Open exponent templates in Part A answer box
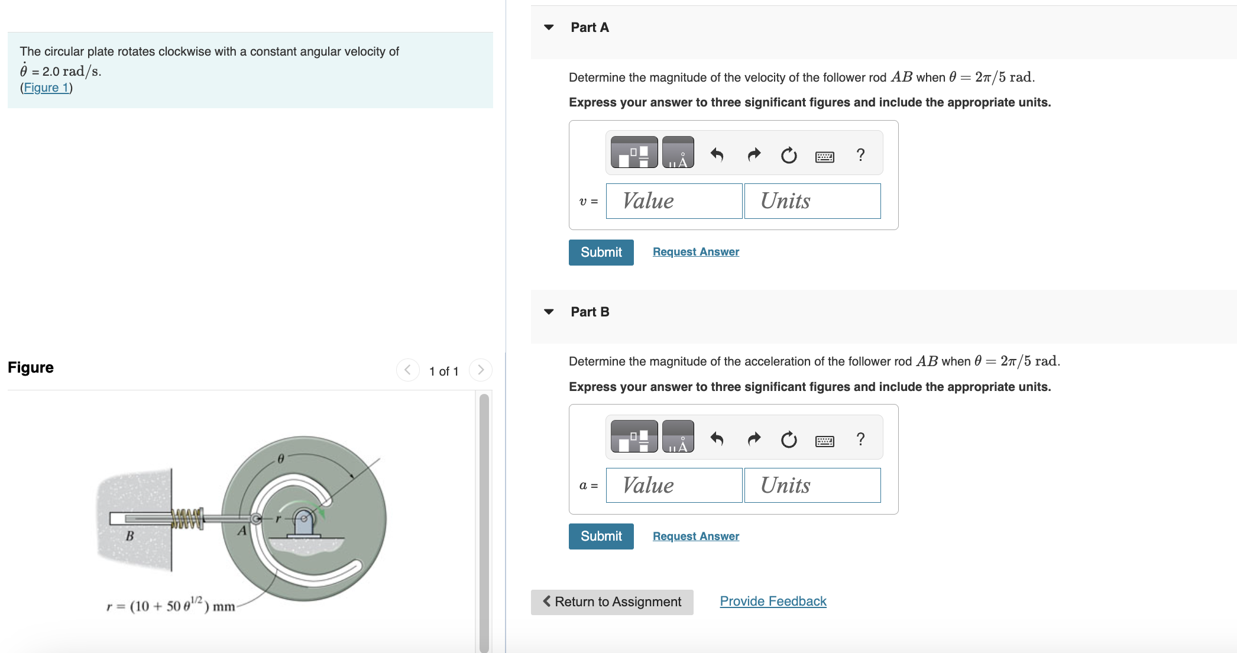 (x=634, y=152)
